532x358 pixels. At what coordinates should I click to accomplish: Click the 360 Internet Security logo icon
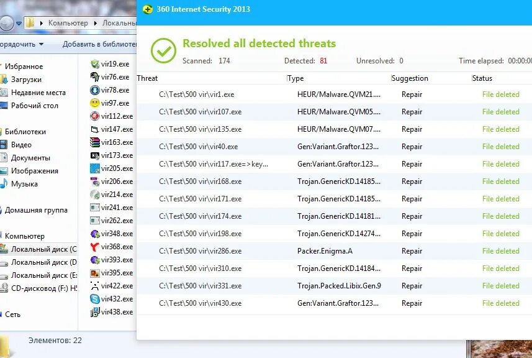[148, 9]
